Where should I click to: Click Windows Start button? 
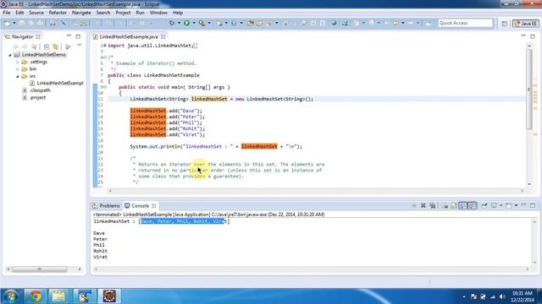[x=11, y=296]
